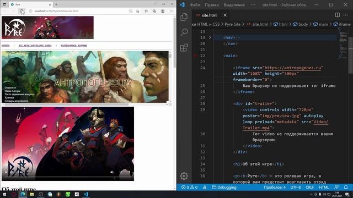353x198 pixels.
Task: Select the Pyre Site breadcrumb
Action: [232, 24]
